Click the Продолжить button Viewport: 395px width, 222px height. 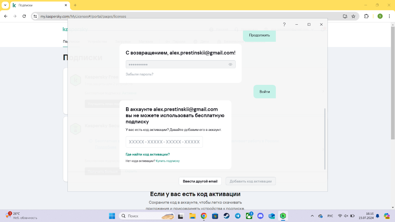tap(259, 35)
